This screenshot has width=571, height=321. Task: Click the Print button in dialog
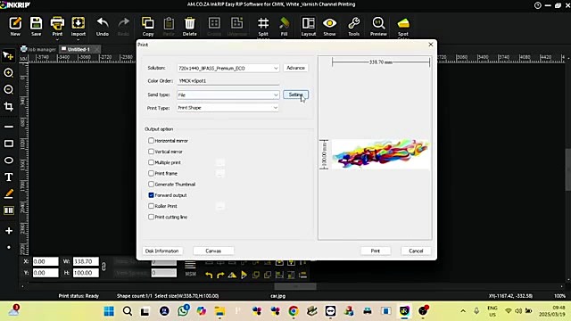click(375, 251)
